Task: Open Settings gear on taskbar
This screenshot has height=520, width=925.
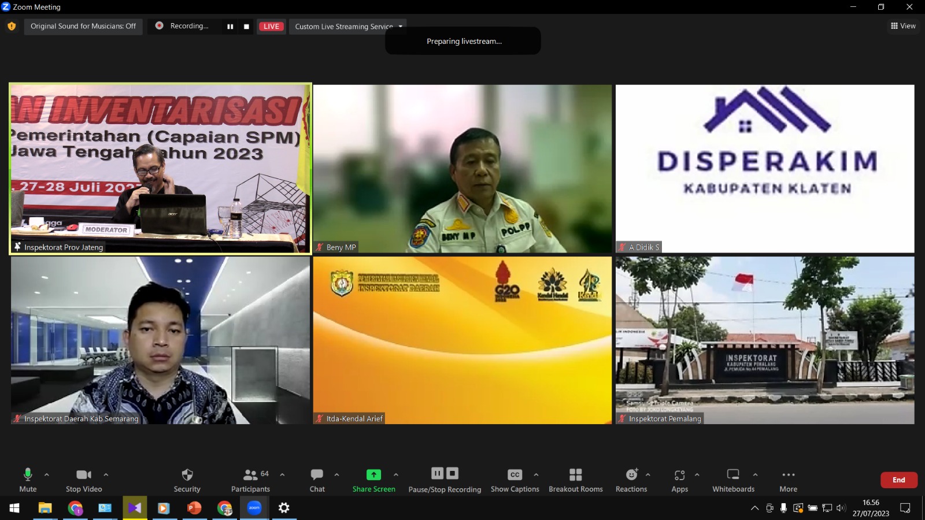Action: (x=284, y=508)
